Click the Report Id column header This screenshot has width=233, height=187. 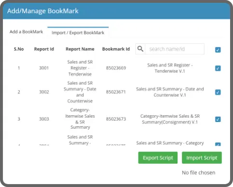(x=44, y=49)
